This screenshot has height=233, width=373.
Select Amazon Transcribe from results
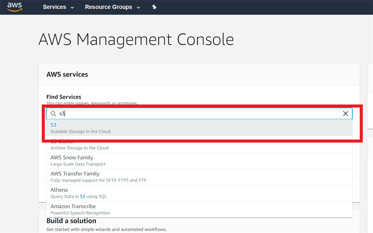tap(199, 209)
